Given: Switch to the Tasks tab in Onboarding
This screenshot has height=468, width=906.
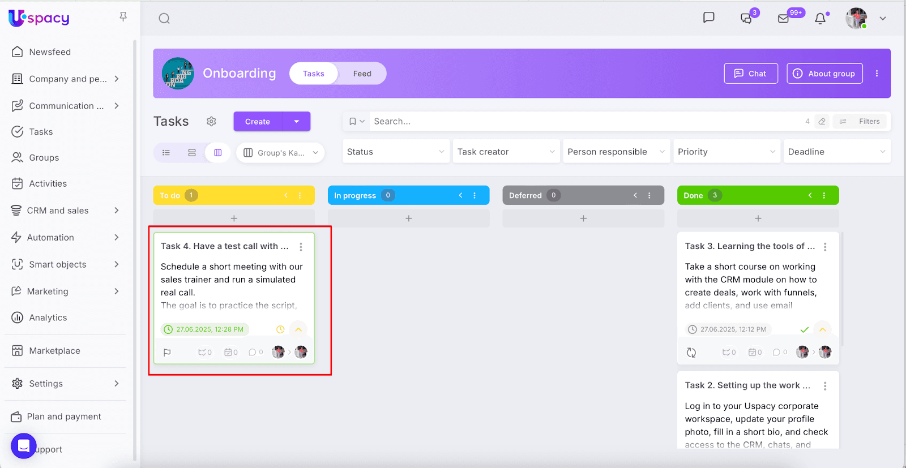Looking at the screenshot, I should 314,74.
